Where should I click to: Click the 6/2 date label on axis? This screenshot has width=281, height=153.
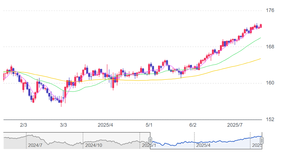pyautogui.click(x=193, y=125)
